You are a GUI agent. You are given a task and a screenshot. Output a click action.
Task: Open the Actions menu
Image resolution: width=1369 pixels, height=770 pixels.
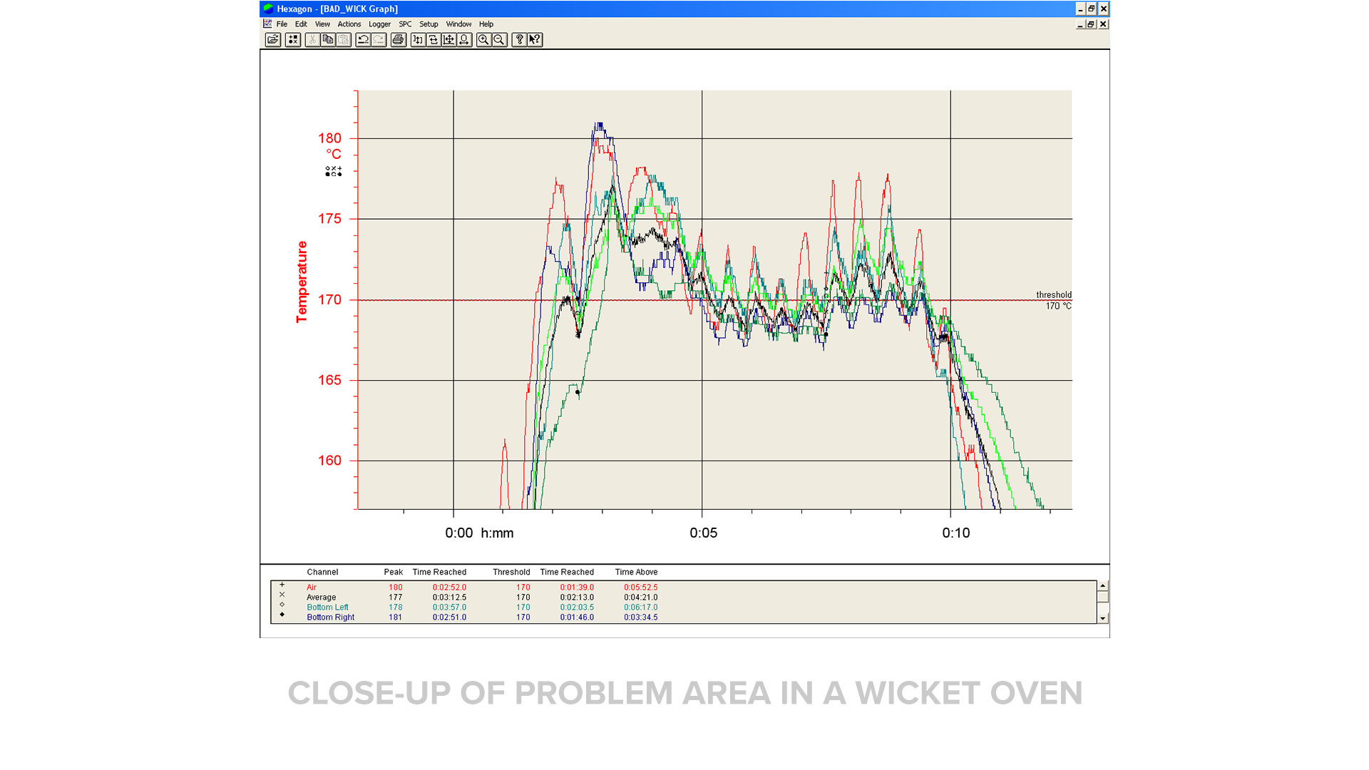[x=349, y=24]
